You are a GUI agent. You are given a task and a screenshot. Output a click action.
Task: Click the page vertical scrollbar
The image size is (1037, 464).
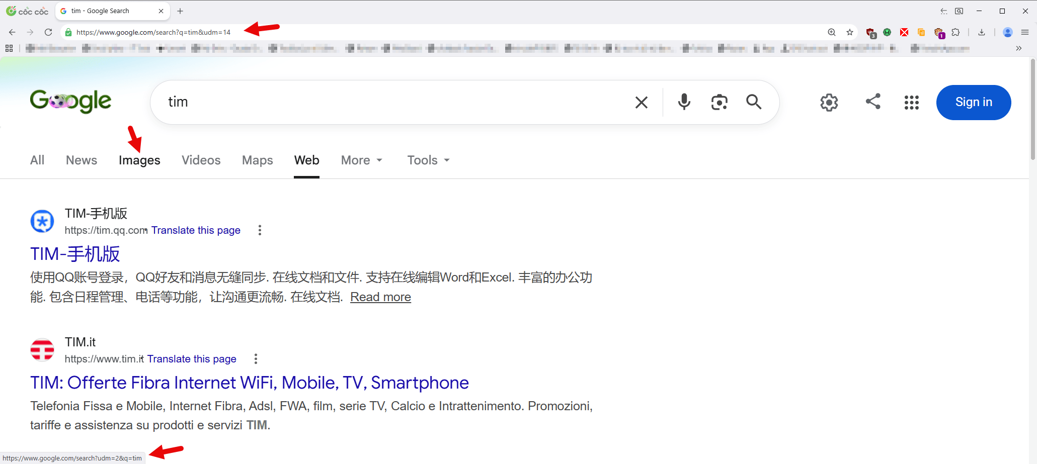click(x=1033, y=110)
